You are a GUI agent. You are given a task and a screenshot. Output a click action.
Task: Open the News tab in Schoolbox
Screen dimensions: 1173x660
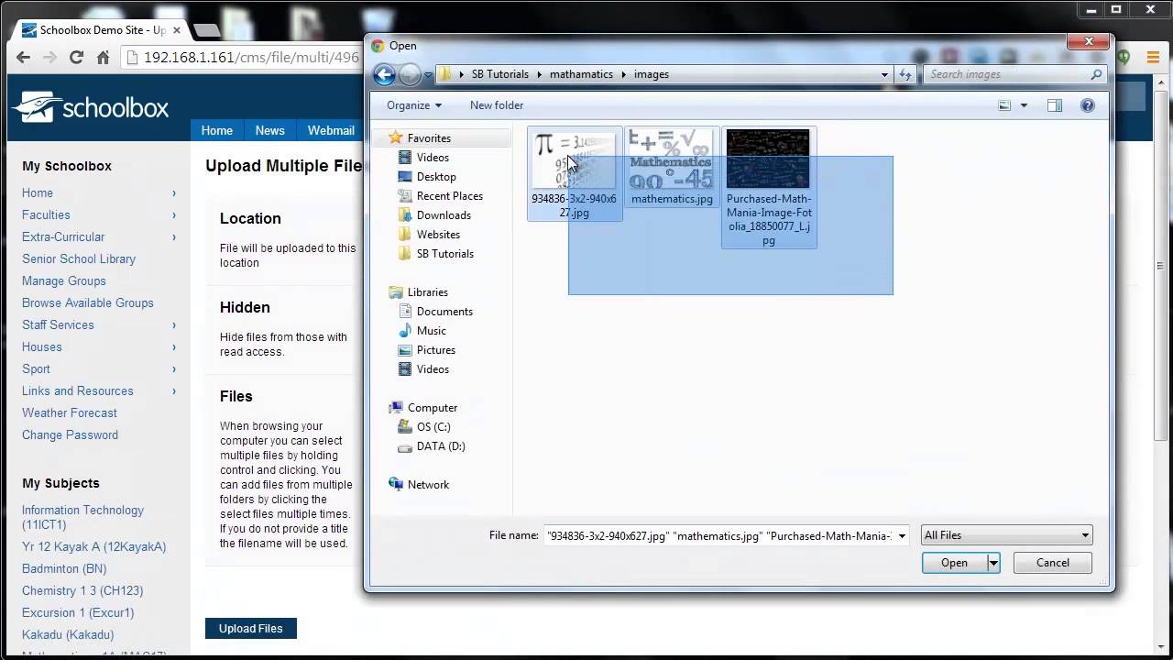(269, 130)
